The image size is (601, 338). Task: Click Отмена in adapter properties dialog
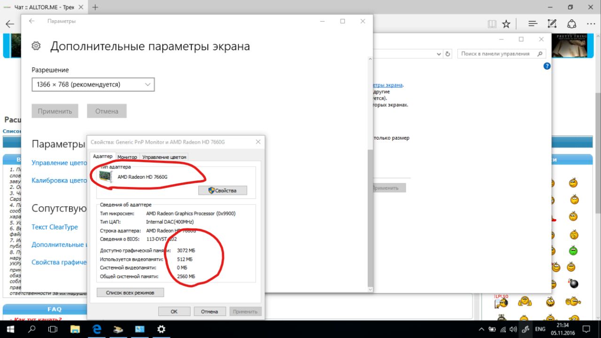(209, 311)
